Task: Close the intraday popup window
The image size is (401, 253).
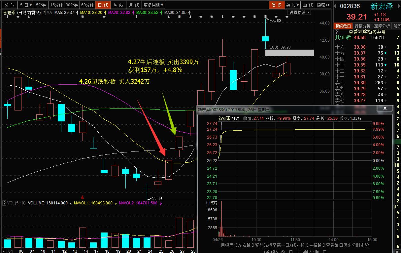Action: (x=385, y=108)
